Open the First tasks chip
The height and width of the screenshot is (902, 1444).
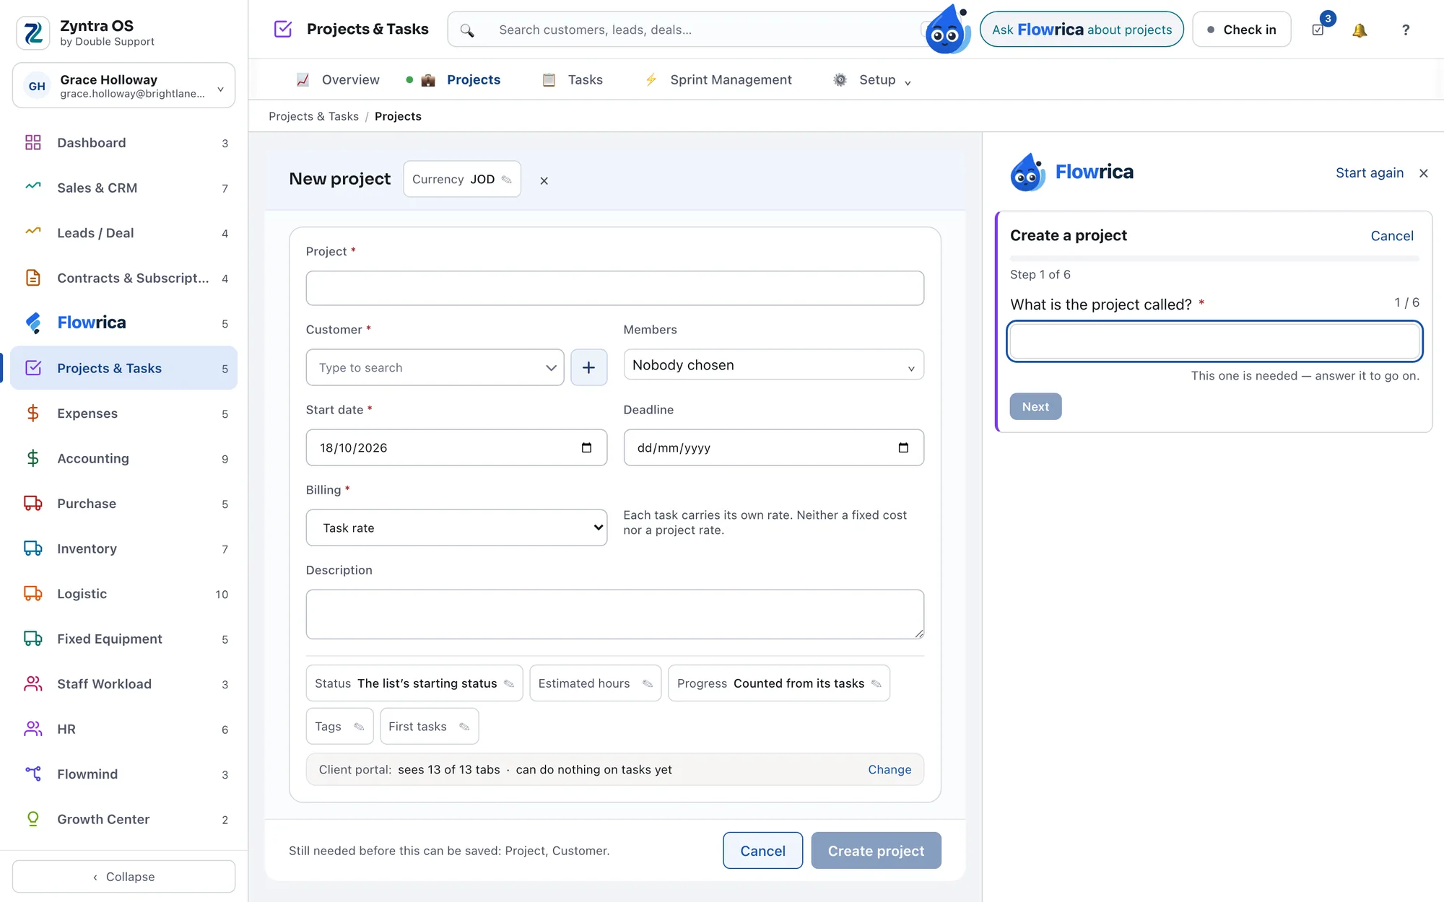point(430,726)
